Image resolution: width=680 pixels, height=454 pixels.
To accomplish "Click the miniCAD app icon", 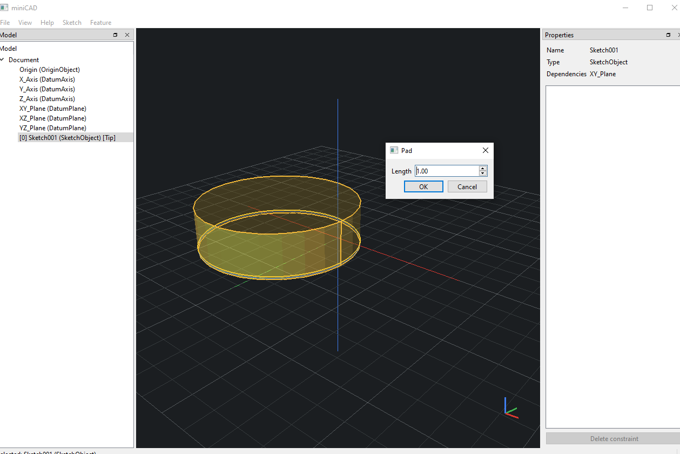I will (4, 8).
